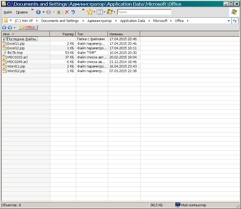Expand the Windows flag views dropdown arrow
This screenshot has height=209, width=241.
click(114, 12)
